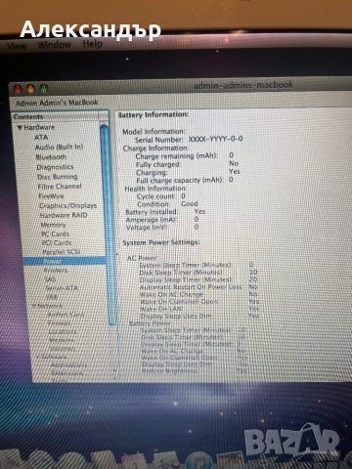Viewport: 352px width, 469px height.
Task: Collapse the Software disclosure triangle
Action: coord(38,357)
